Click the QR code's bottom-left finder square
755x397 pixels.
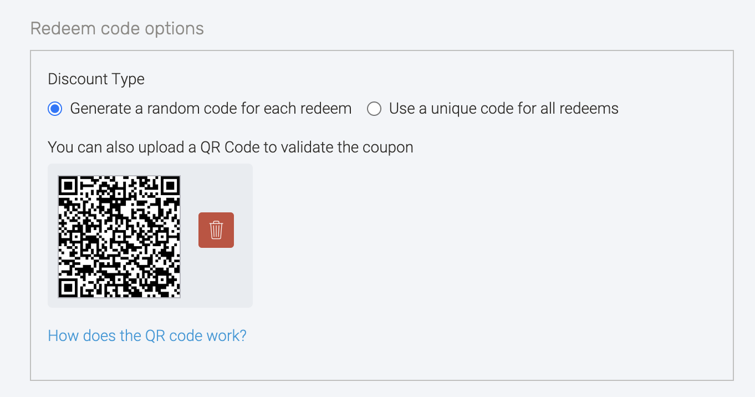tap(68, 288)
